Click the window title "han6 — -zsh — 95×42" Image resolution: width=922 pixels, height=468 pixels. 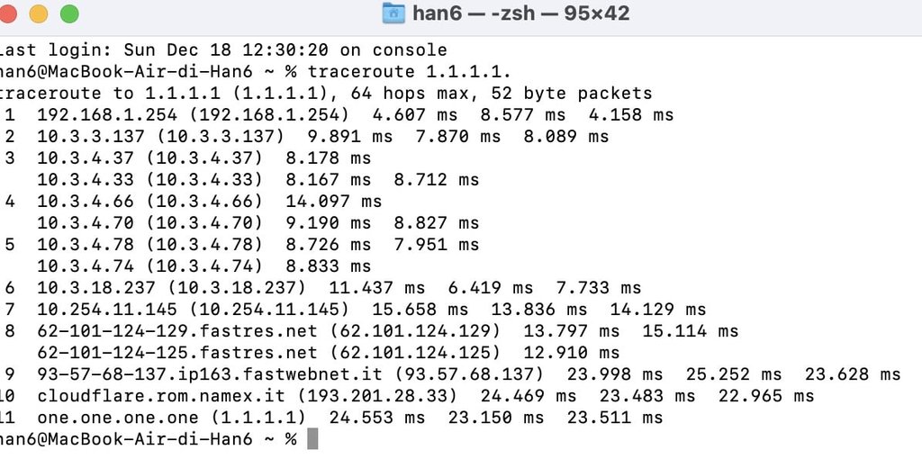click(520, 13)
